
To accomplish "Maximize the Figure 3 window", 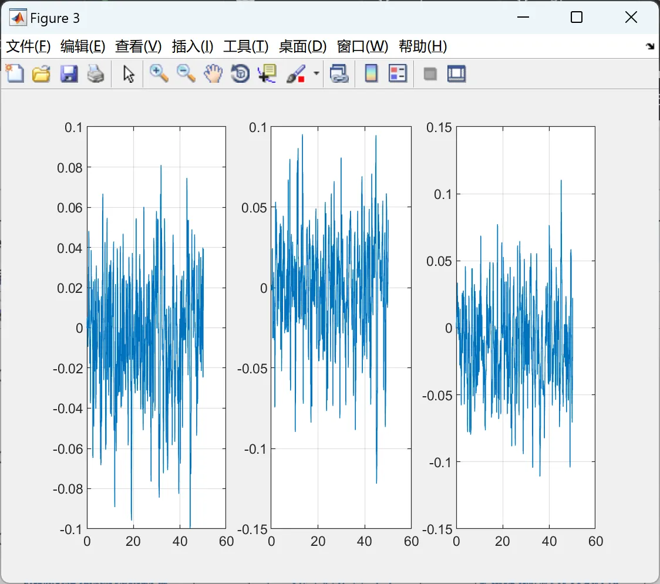I will tap(577, 17).
